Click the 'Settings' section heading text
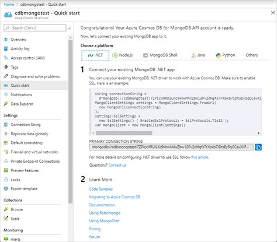The height and width of the screenshot is (242, 277). point(11,115)
